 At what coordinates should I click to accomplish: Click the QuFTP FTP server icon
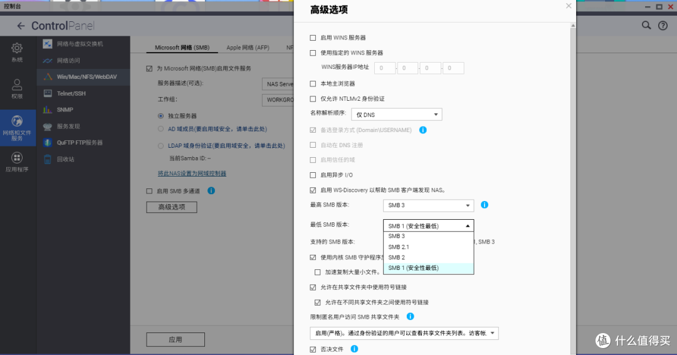click(48, 142)
